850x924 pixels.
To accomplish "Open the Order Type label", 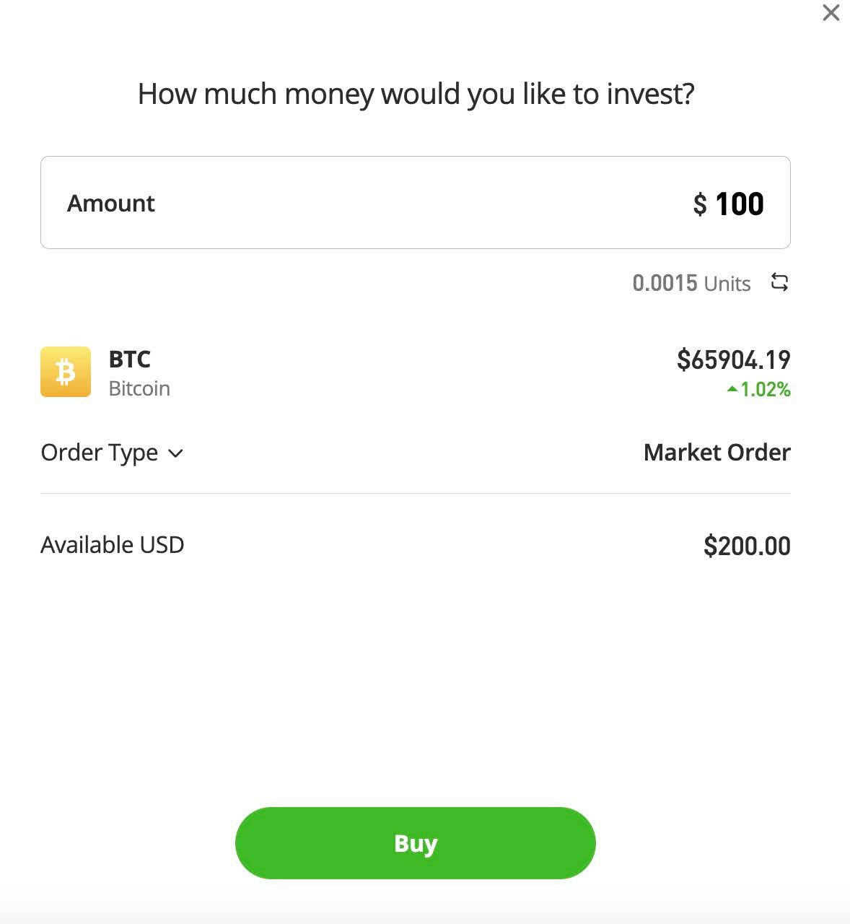I will (x=100, y=453).
